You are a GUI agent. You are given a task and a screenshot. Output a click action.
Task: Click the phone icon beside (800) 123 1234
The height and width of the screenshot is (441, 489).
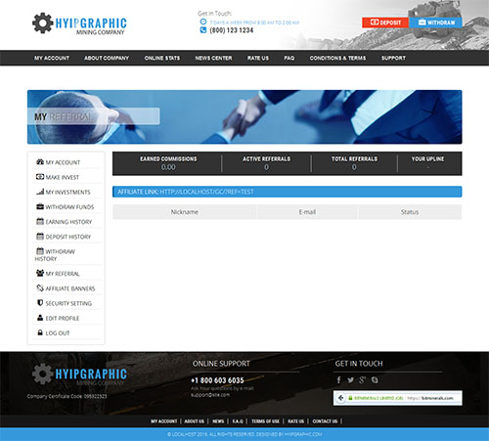(203, 30)
